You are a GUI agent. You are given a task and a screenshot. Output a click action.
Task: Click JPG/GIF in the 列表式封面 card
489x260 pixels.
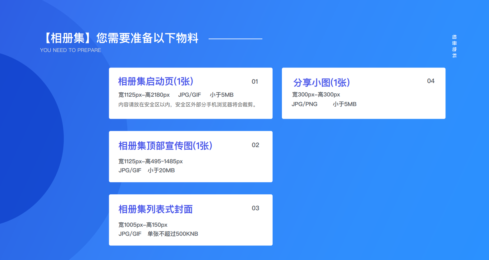pyautogui.click(x=130, y=234)
